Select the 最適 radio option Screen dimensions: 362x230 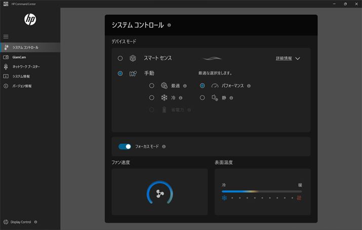tap(151, 86)
